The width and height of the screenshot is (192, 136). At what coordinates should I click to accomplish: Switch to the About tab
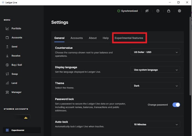pos(93,38)
